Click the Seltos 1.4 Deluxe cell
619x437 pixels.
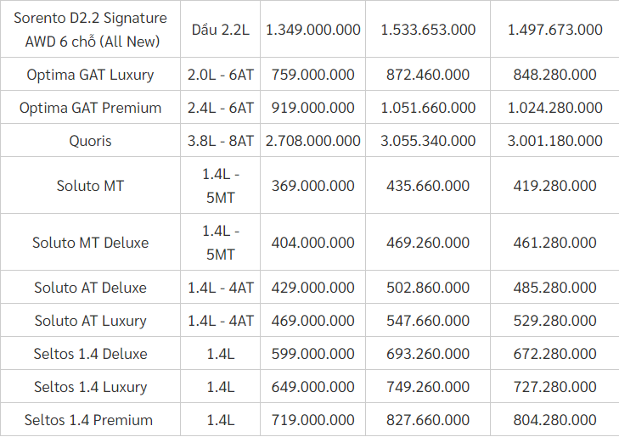(x=90, y=354)
